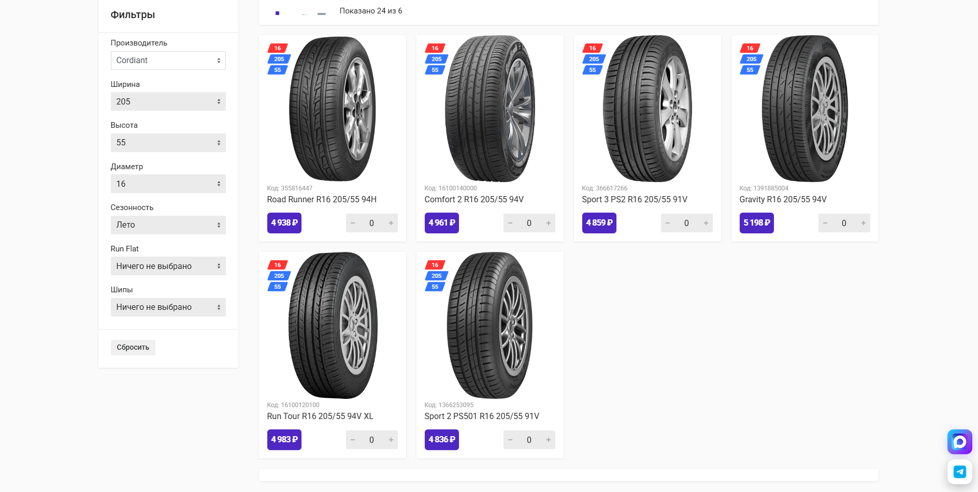Open the Сезонность season dropdown
This screenshot has height=492, width=978.
tap(168, 225)
